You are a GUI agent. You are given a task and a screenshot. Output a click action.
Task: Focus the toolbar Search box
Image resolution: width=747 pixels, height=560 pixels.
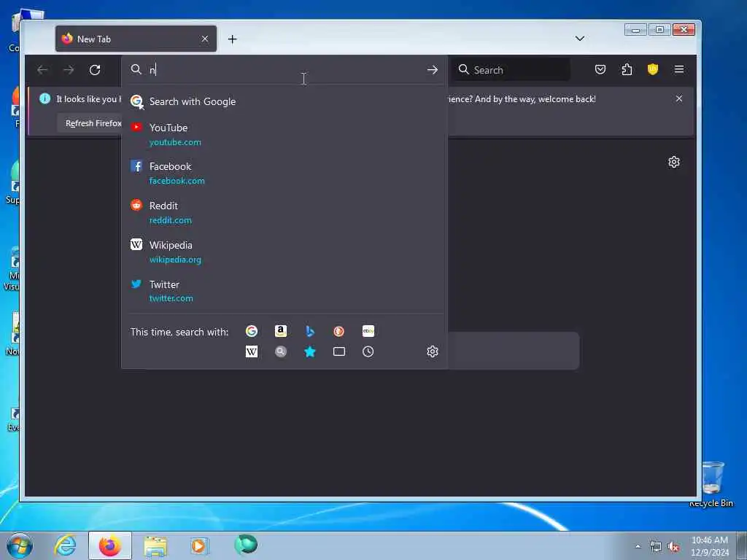point(511,70)
